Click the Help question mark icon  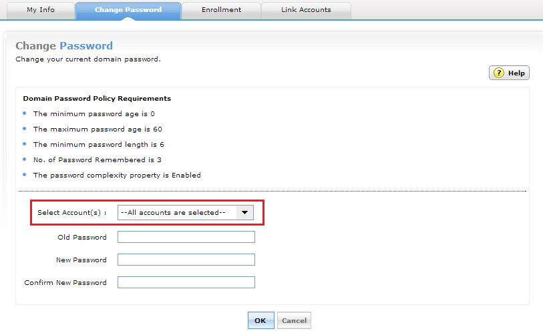(x=499, y=73)
